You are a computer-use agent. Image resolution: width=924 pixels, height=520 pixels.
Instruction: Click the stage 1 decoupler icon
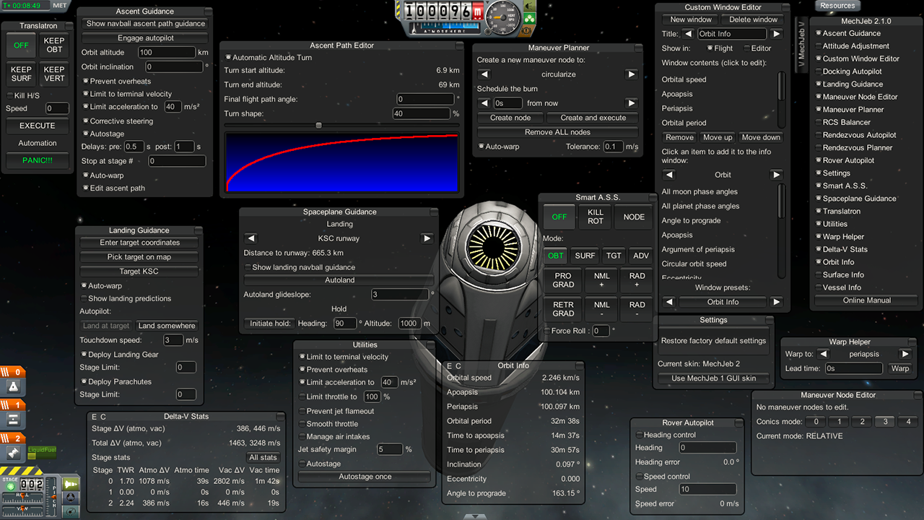(13, 420)
